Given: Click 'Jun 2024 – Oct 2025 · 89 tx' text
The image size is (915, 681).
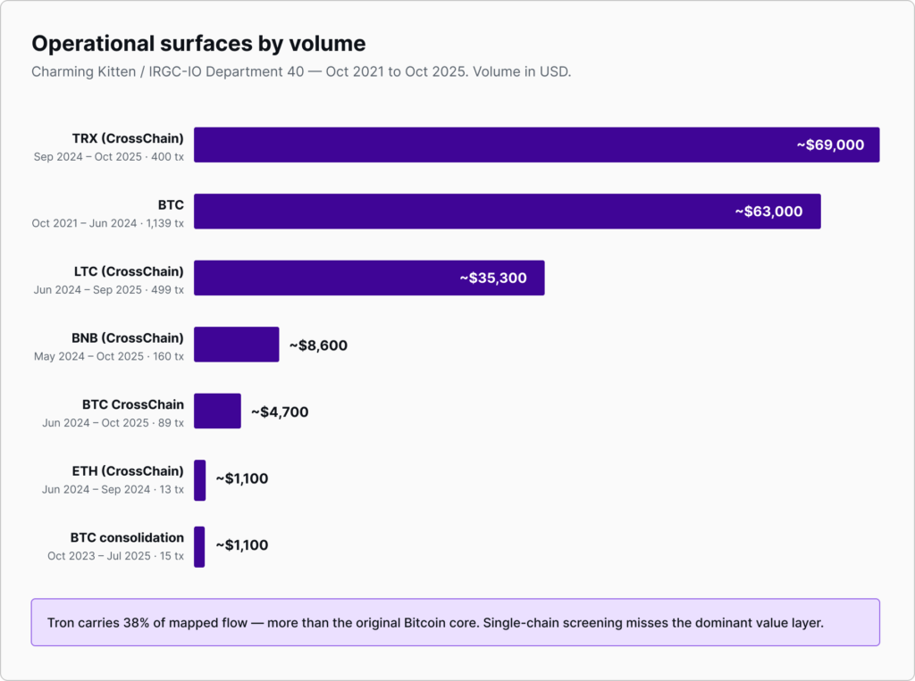Looking at the screenshot, I should tap(113, 423).
